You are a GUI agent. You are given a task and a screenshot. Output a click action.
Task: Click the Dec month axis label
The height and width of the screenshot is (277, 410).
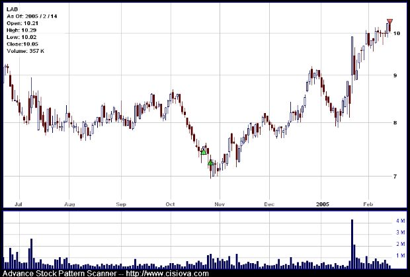click(269, 204)
